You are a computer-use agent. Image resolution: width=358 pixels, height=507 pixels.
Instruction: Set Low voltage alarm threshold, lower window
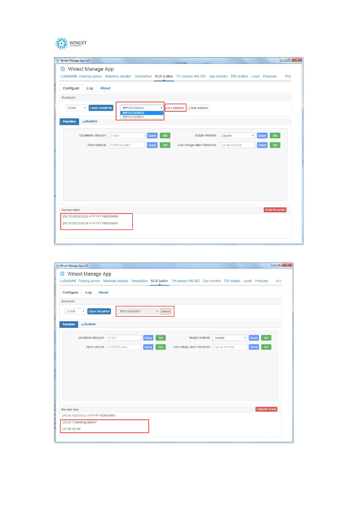[266, 347]
